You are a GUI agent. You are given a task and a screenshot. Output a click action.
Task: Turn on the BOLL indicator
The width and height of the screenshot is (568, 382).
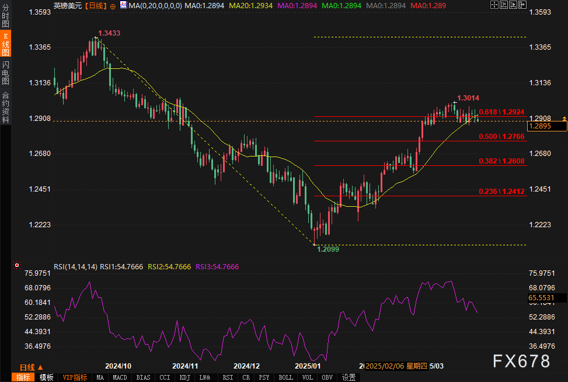(285, 377)
